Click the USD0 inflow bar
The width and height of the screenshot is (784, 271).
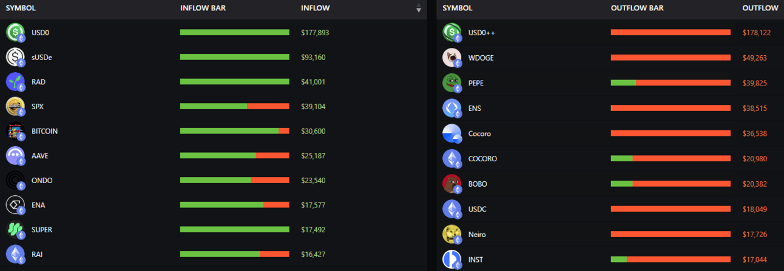pyautogui.click(x=235, y=32)
